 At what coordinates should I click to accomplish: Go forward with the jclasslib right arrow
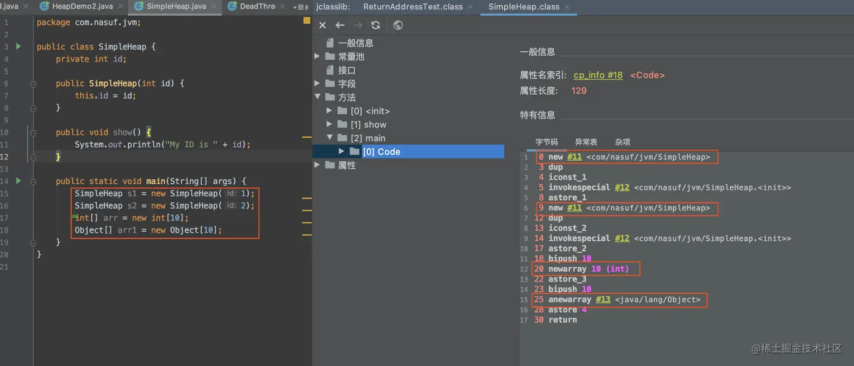tap(358, 25)
